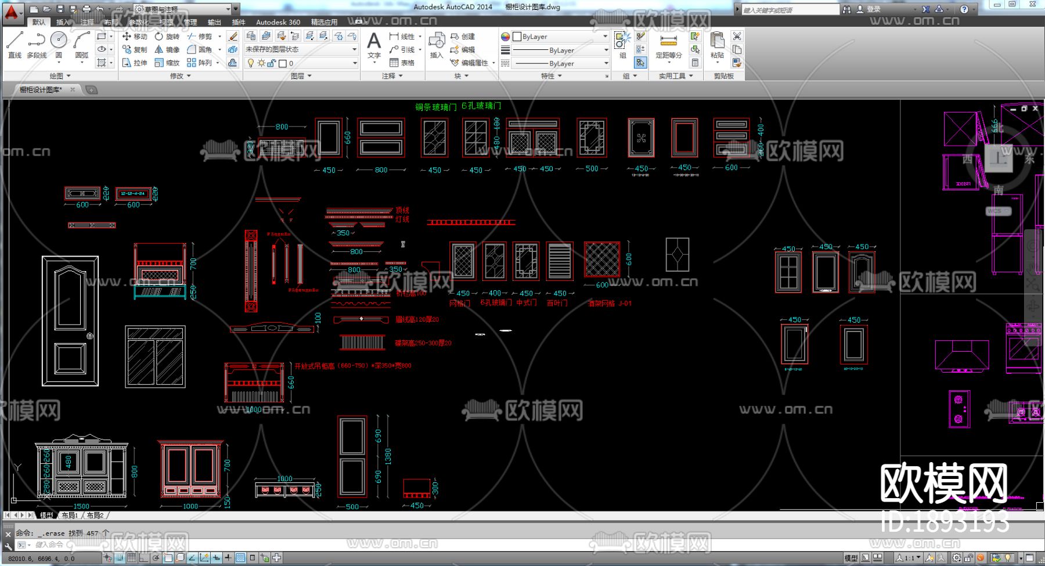The image size is (1045, 566).
Task: Switch to the 注释 ribbon tab
Action: coord(87,22)
